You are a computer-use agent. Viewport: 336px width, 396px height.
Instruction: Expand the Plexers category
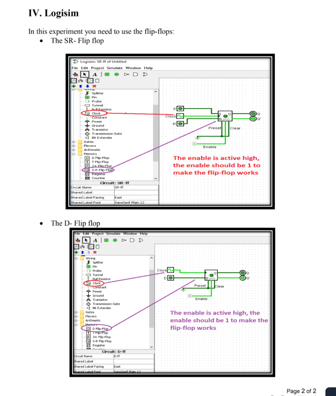73,146
